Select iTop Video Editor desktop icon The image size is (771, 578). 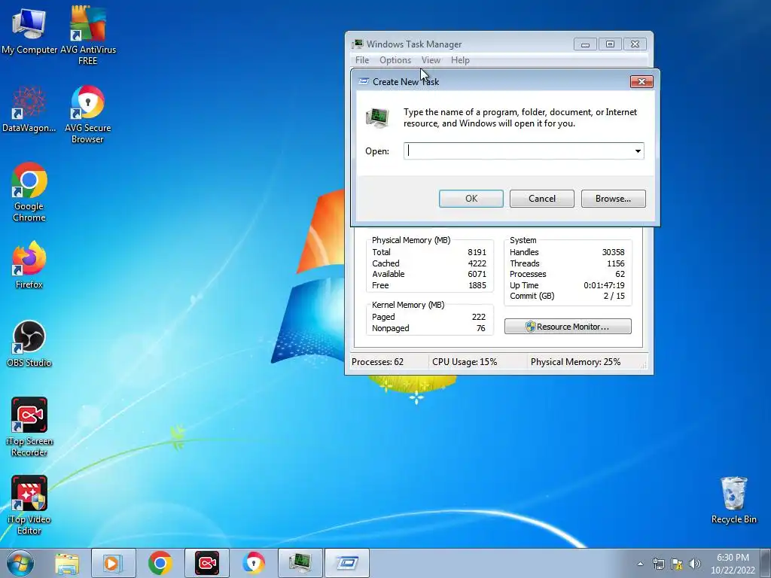click(x=29, y=504)
